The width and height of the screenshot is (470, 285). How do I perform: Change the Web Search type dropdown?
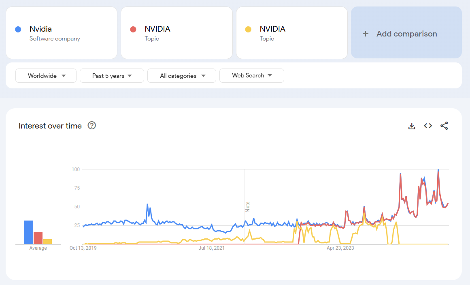[251, 75]
